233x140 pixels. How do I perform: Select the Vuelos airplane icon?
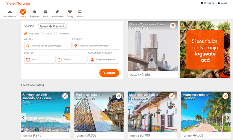pos(23,12)
